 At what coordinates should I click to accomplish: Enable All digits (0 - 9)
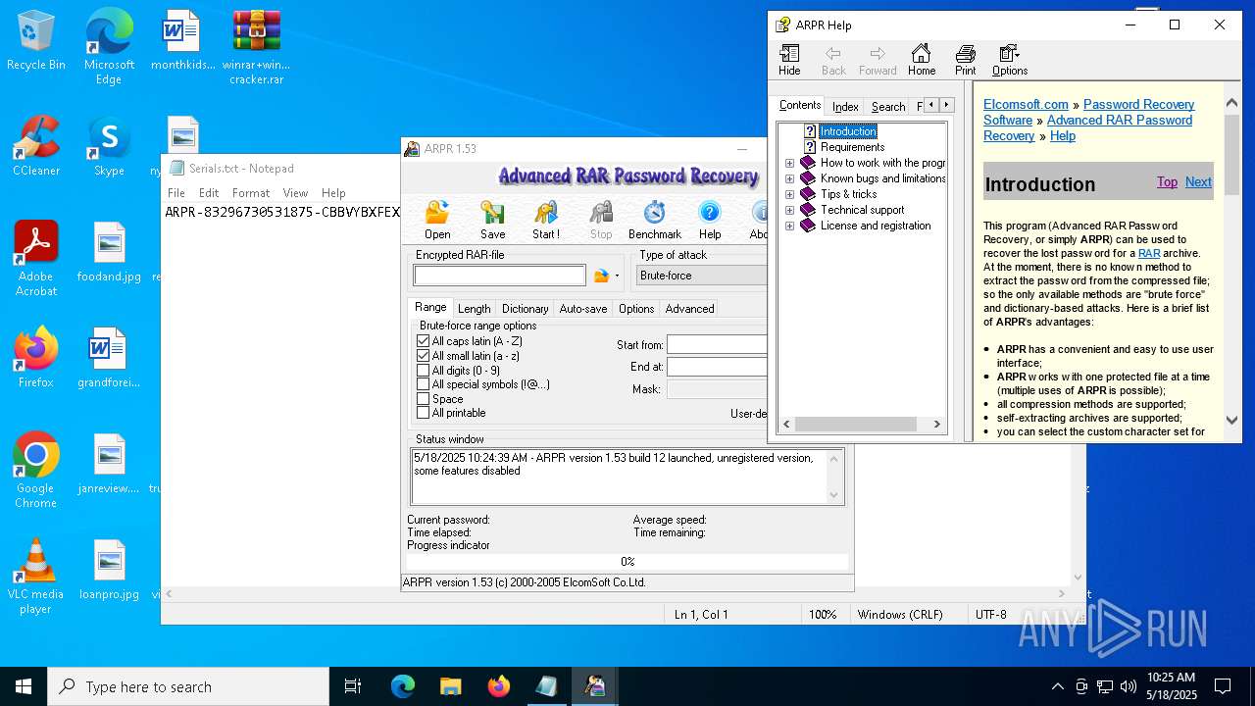click(424, 371)
